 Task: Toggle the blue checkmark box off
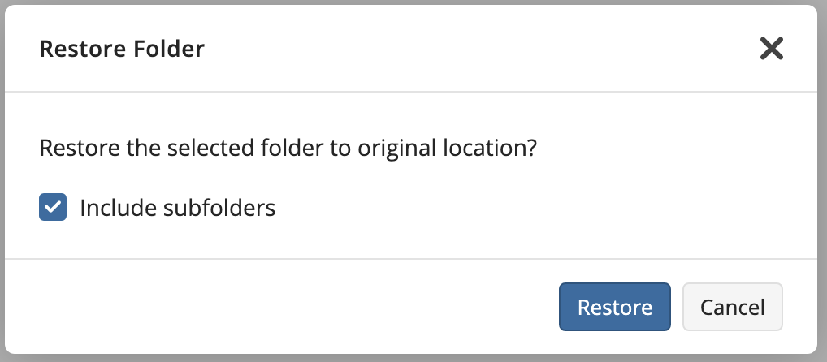[x=53, y=208]
